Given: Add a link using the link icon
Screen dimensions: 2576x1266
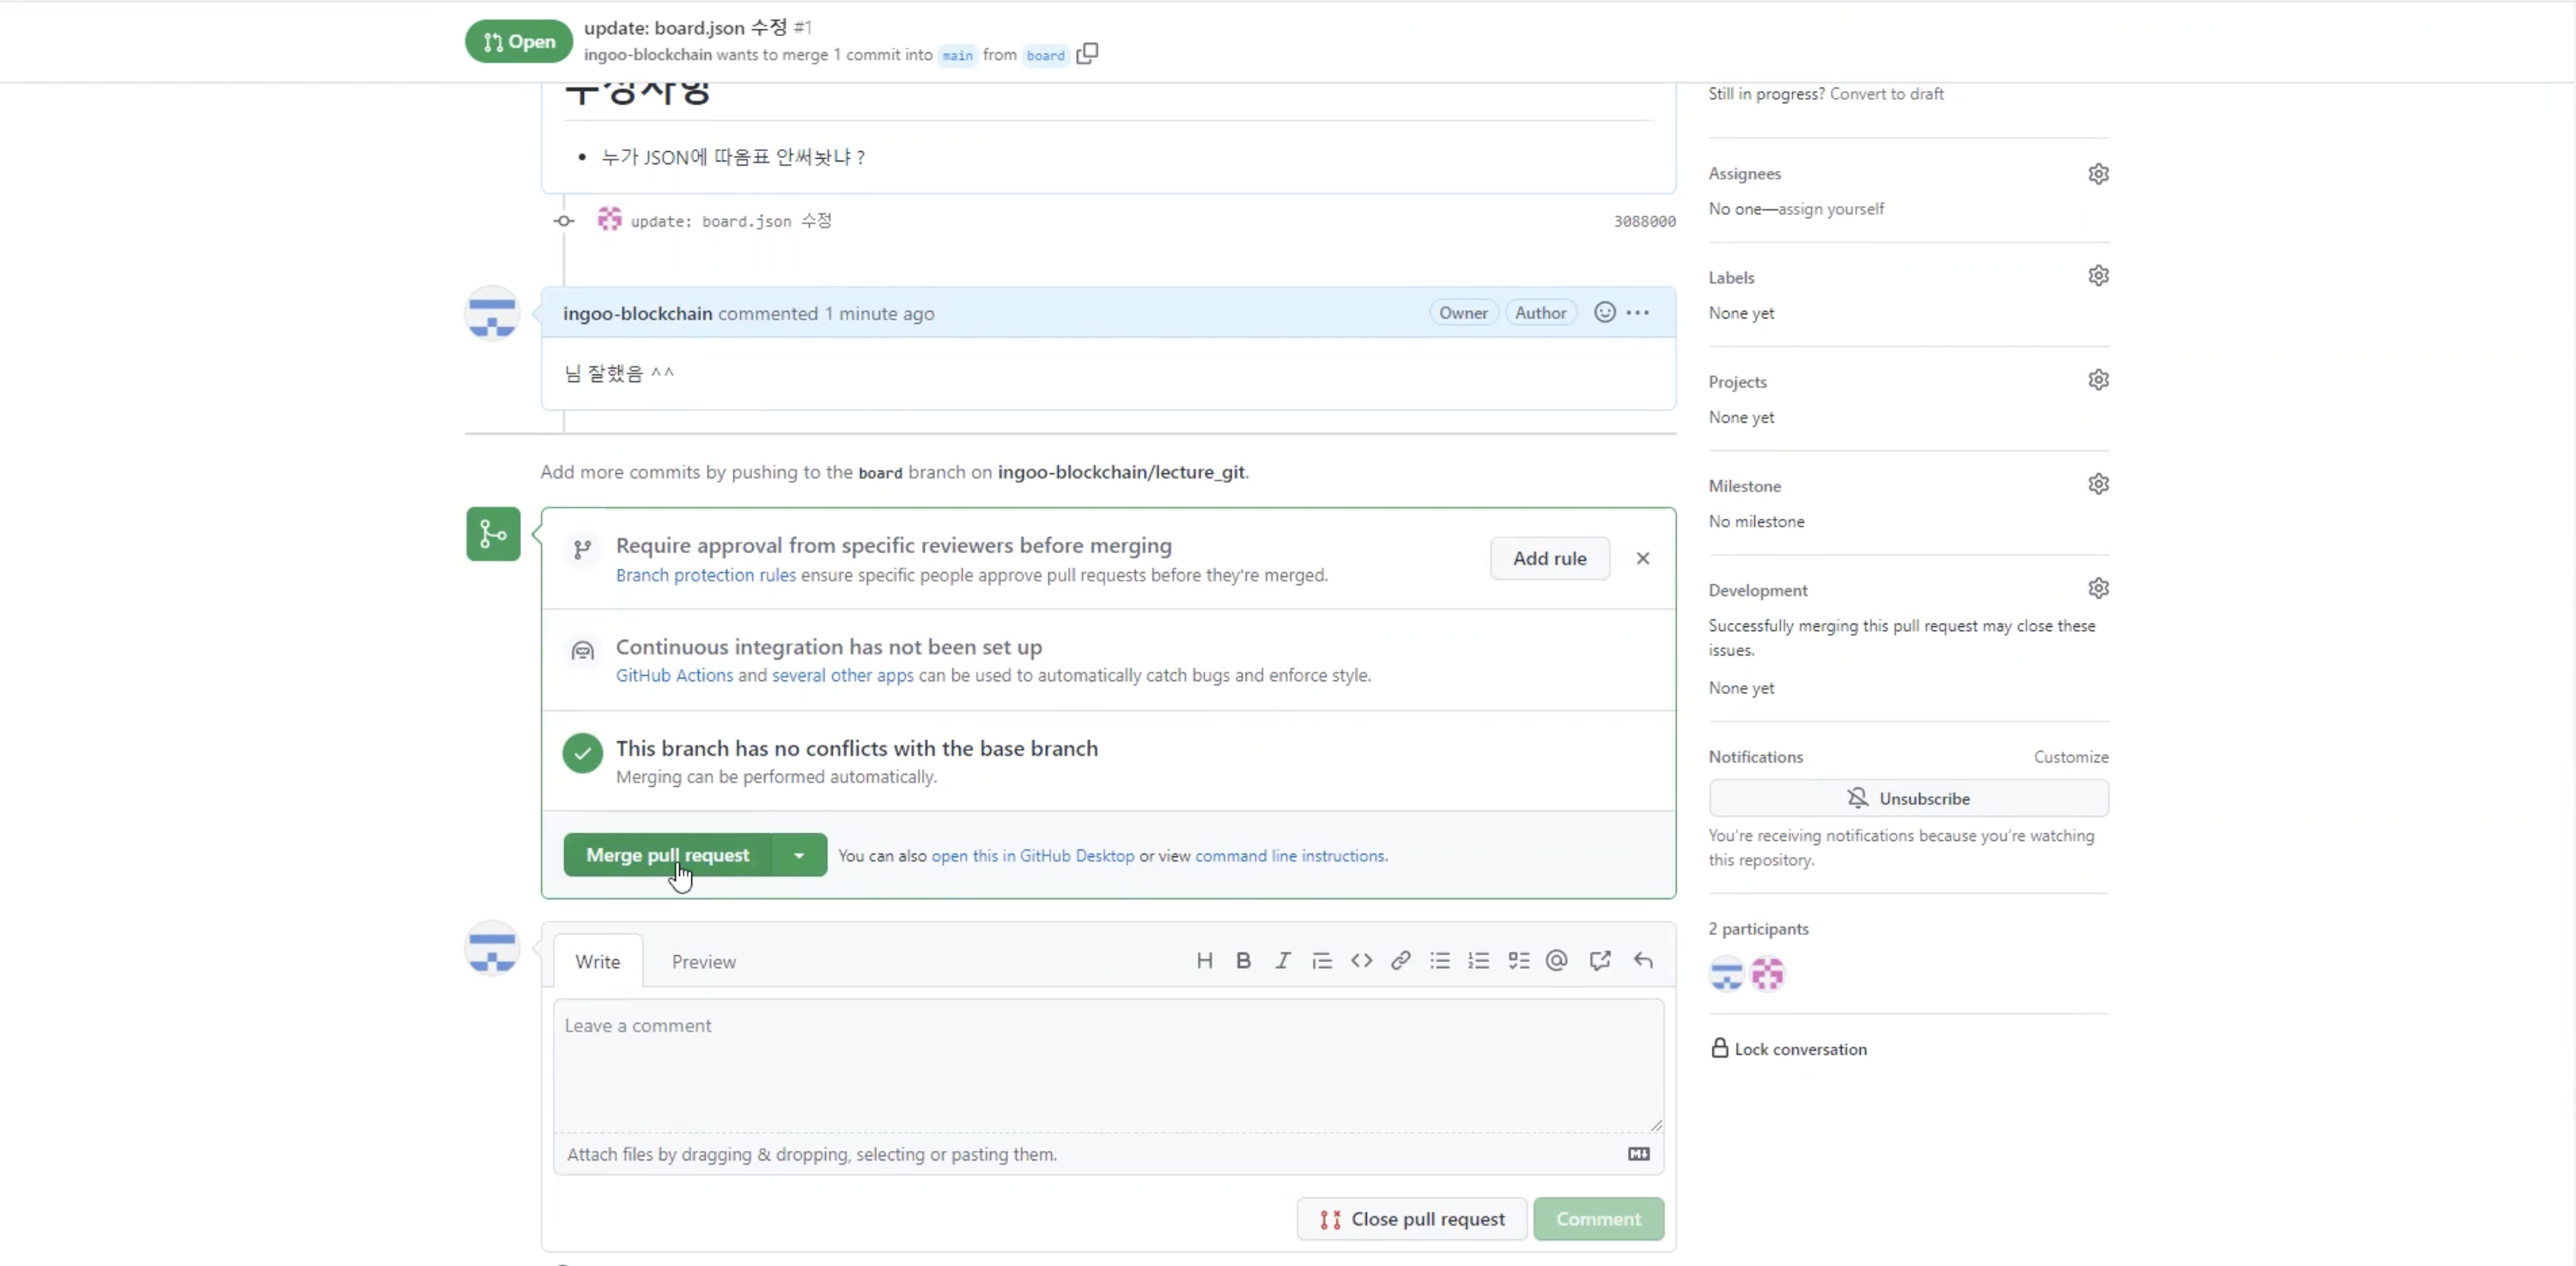Looking at the screenshot, I should [1400, 961].
